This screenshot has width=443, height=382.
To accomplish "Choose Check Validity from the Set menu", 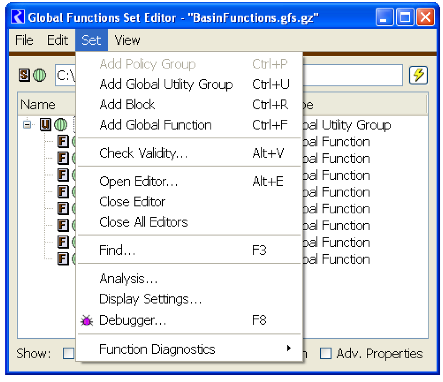I will (143, 153).
